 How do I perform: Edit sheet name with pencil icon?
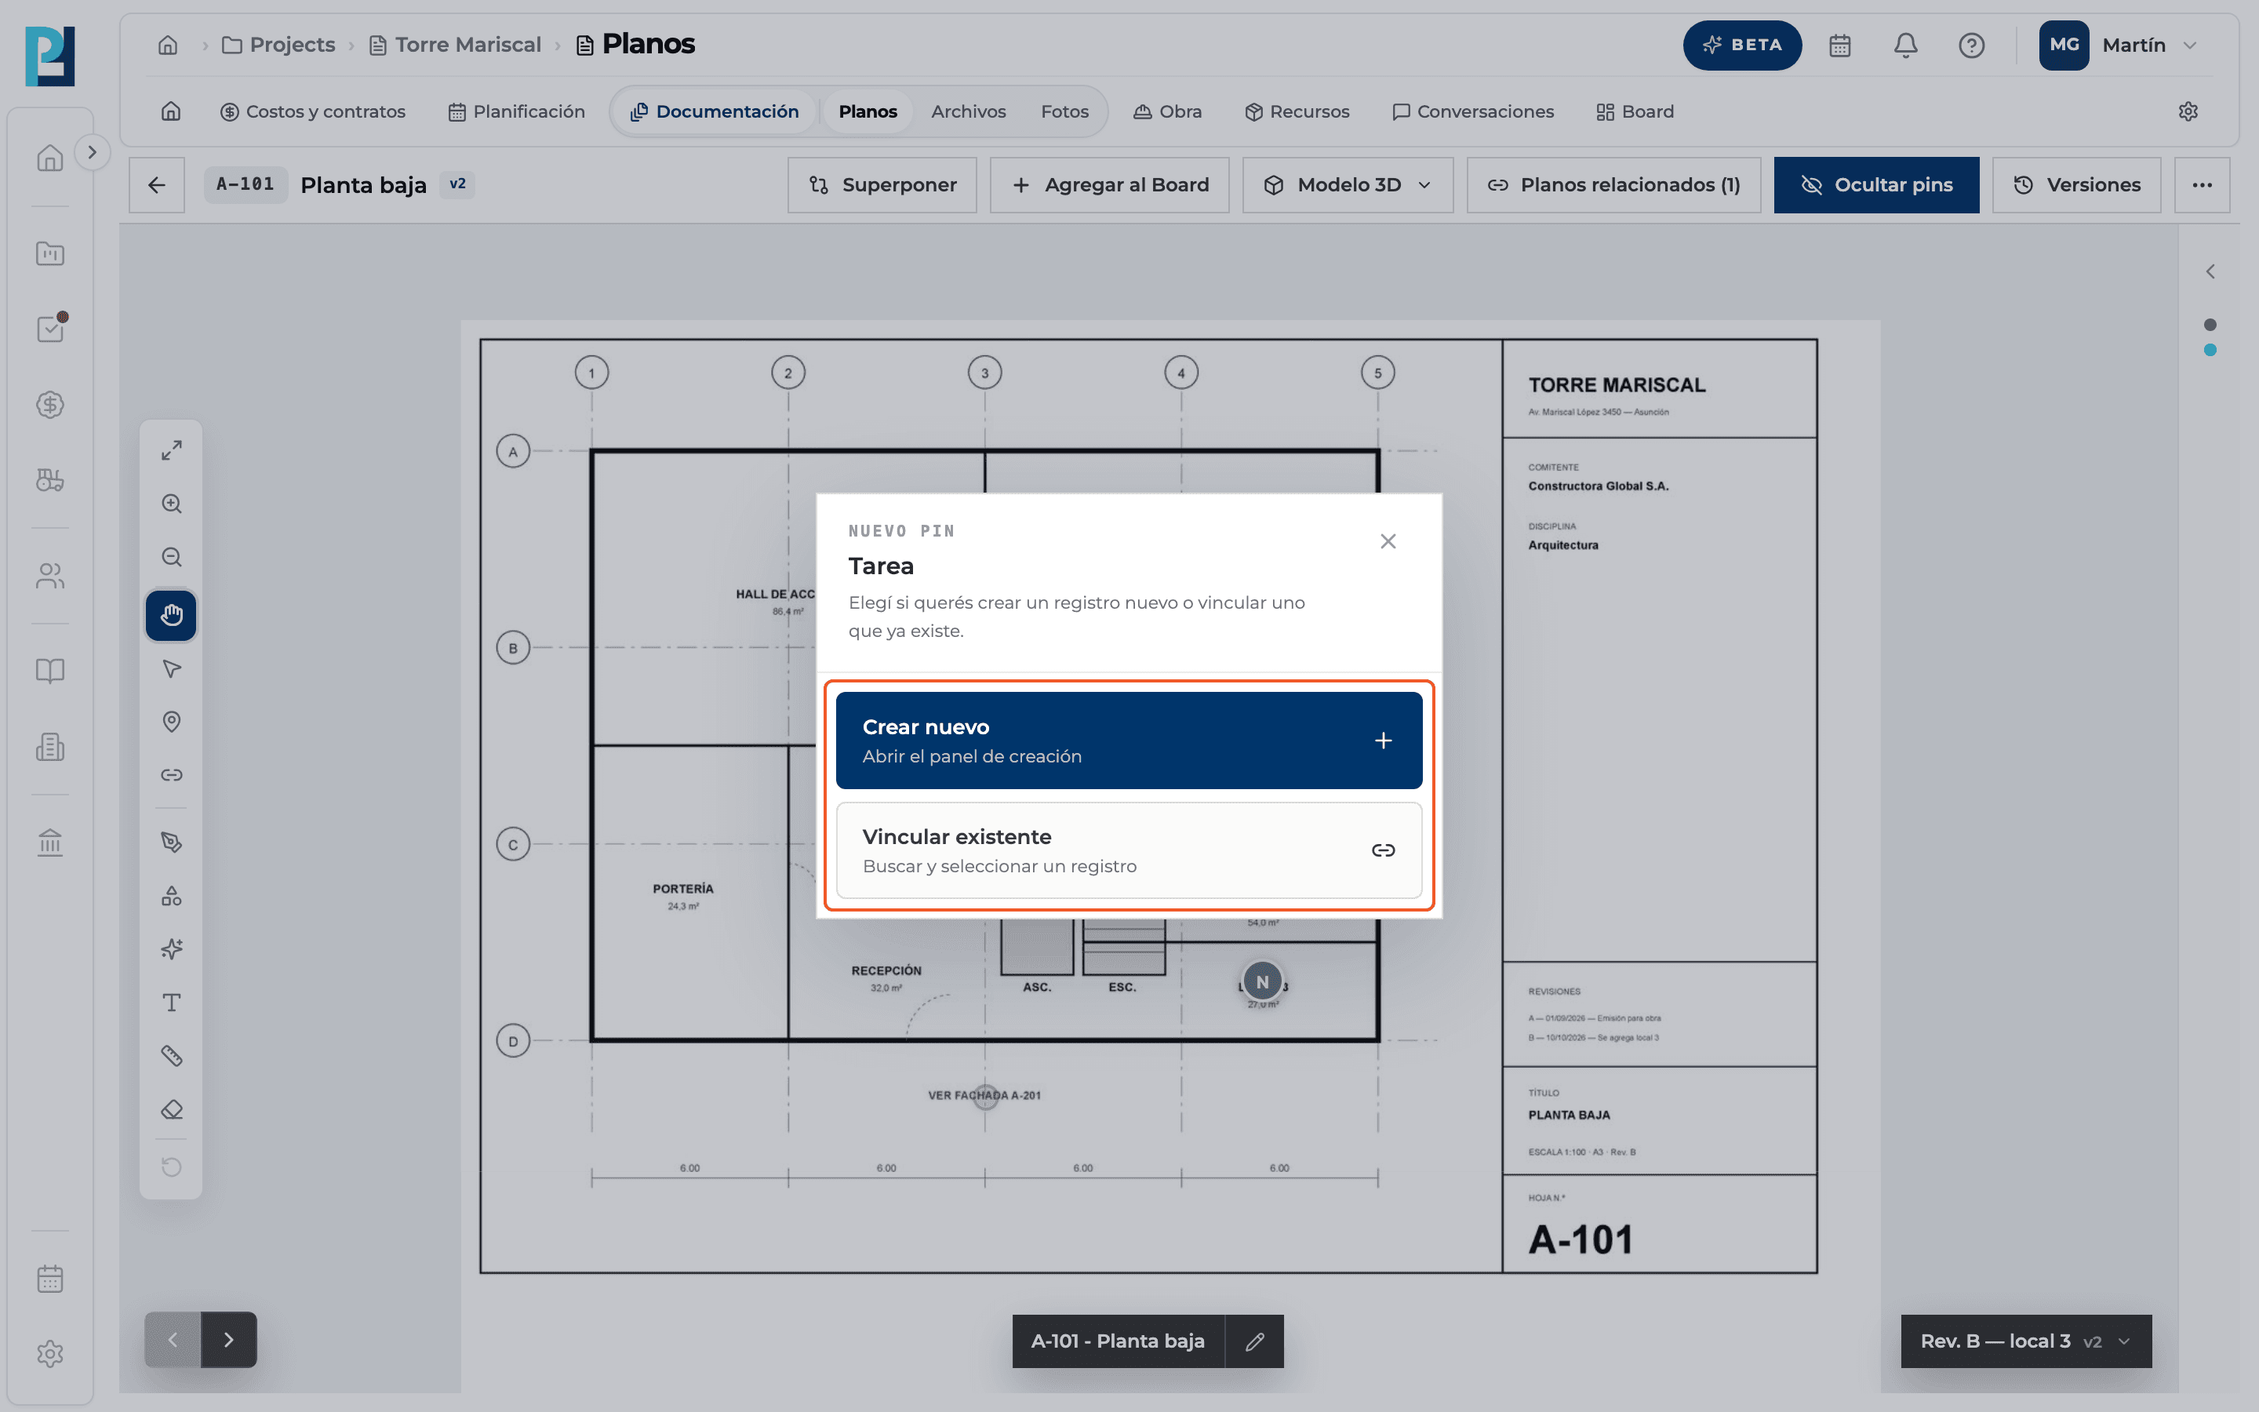click(1253, 1341)
